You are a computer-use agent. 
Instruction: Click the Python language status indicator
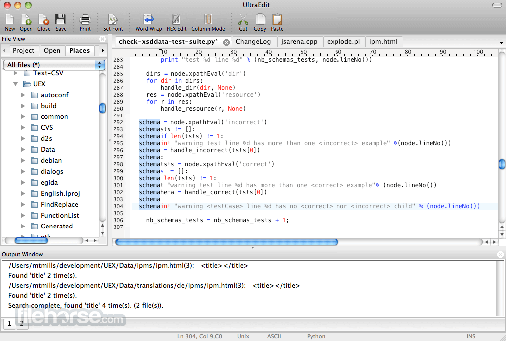pos(316,336)
